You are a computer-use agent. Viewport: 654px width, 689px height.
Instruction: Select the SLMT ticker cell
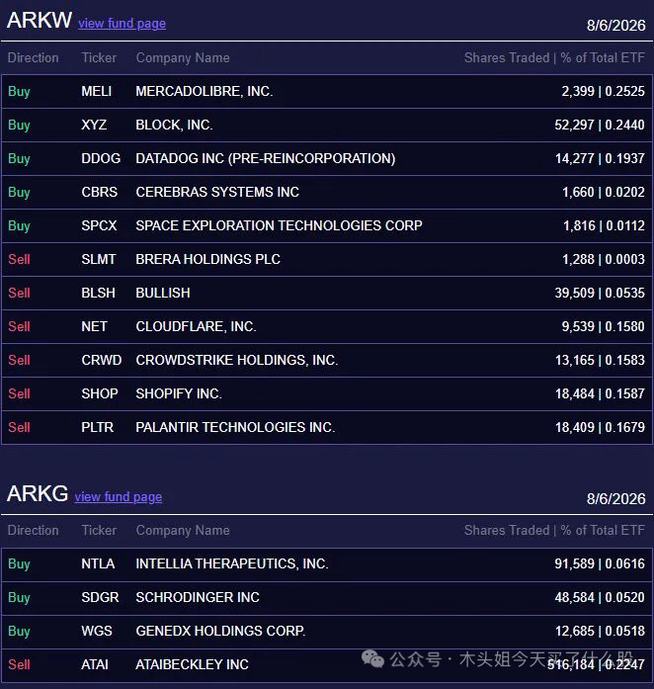(x=99, y=259)
